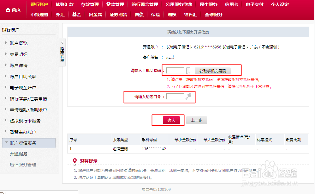The height and width of the screenshot is (194, 315).
Task: Expand 智慧主办账户 arrow
Action: pos(6,131)
